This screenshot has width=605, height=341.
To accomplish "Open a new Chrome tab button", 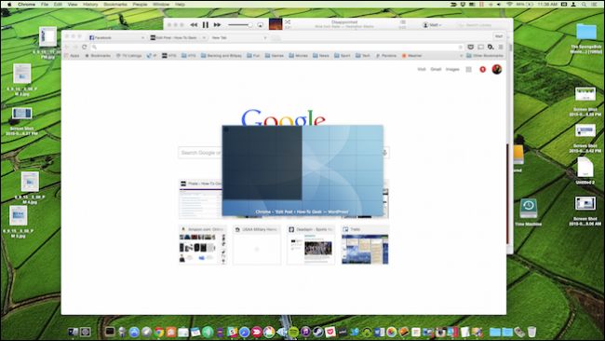I will (276, 38).
